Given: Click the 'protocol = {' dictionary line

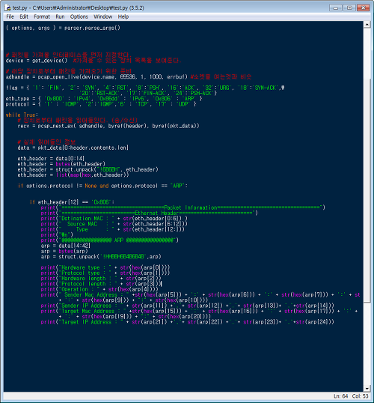Looking at the screenshot, I should click(101, 104).
